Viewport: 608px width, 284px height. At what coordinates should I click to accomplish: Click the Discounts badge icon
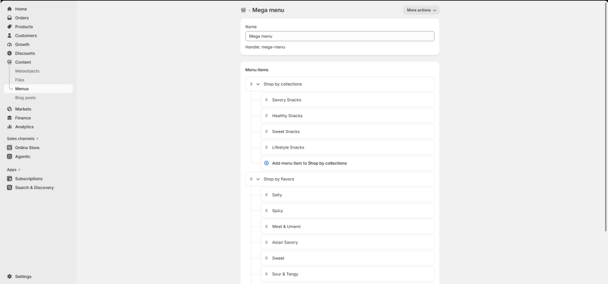point(9,53)
